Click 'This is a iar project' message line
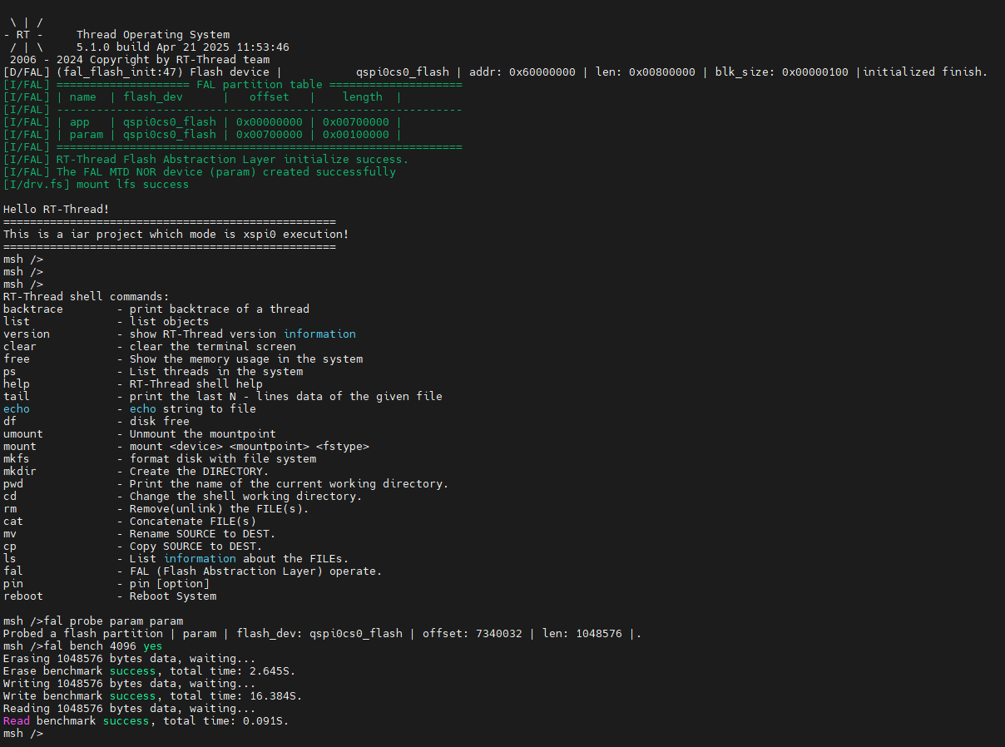 click(176, 235)
